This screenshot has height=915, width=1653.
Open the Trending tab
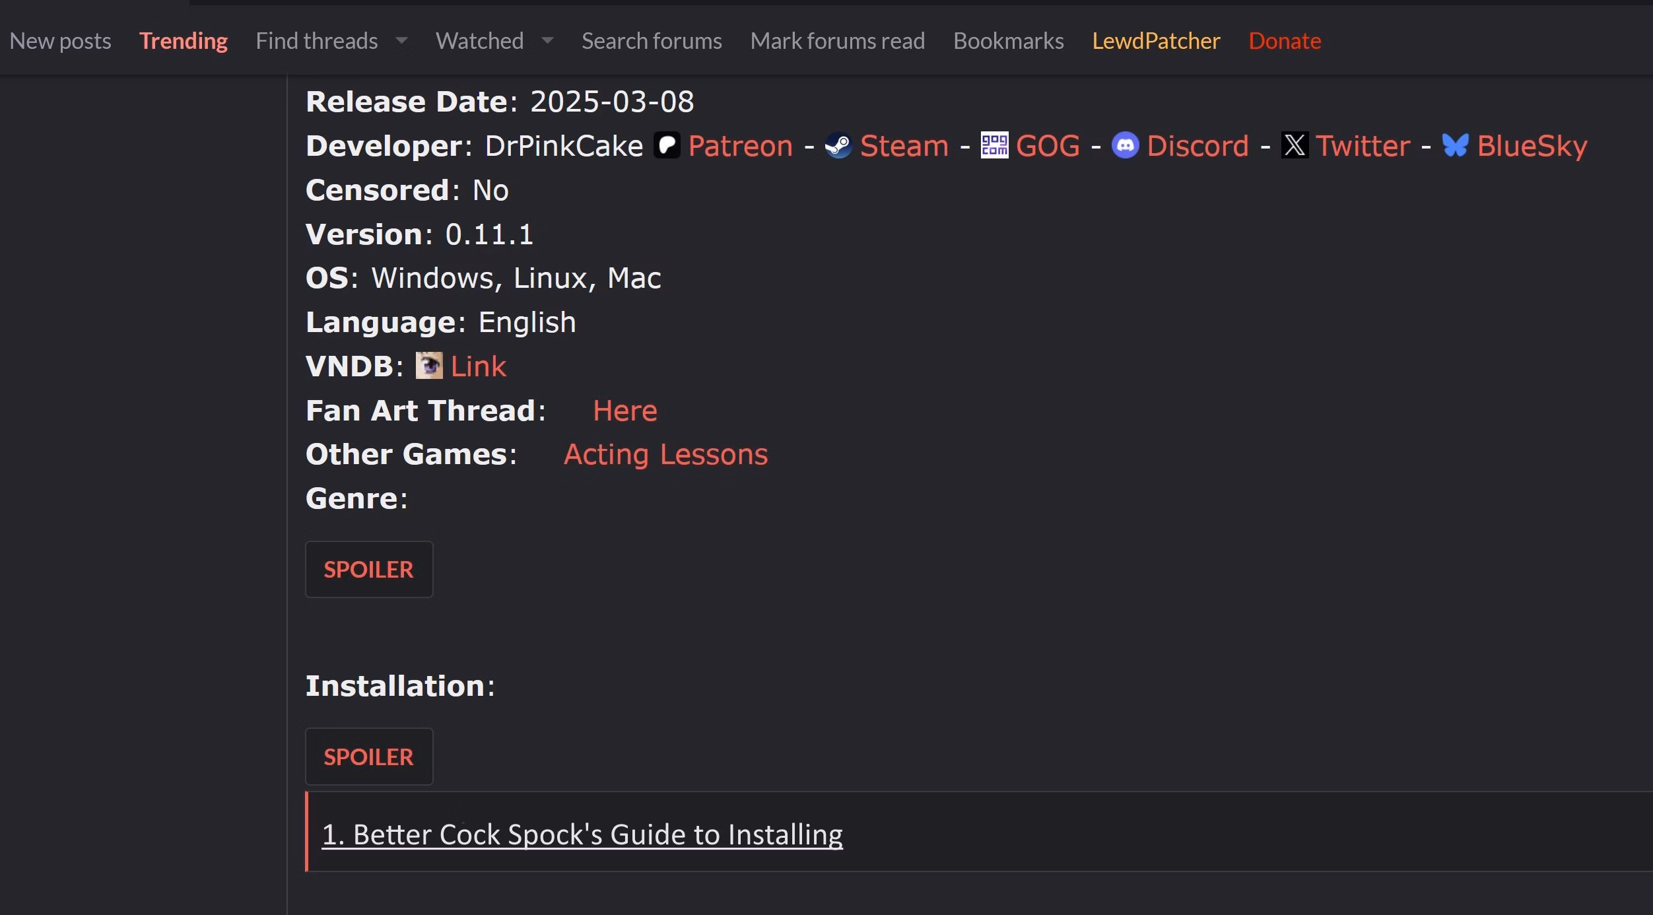tap(183, 41)
